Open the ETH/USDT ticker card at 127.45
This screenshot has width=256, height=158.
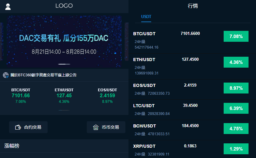tap(64, 96)
